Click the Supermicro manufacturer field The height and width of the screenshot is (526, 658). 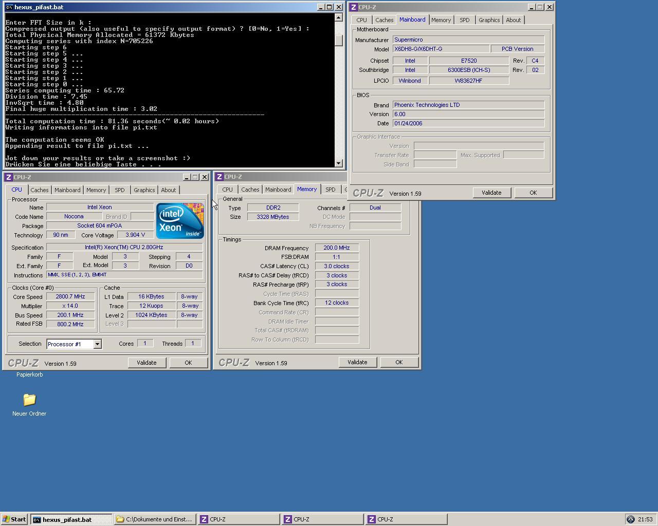click(468, 40)
